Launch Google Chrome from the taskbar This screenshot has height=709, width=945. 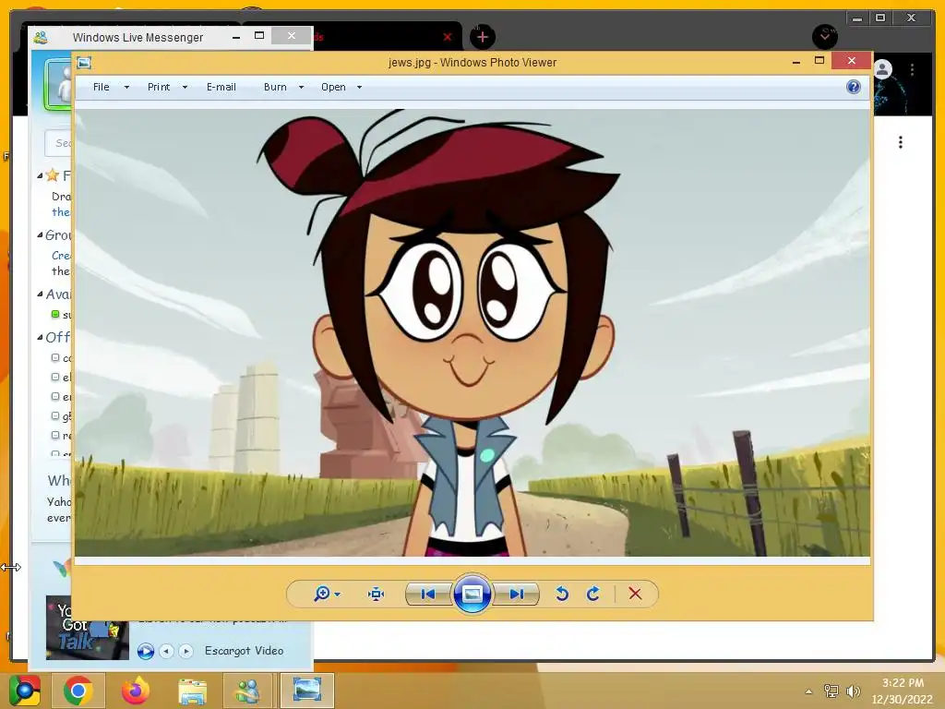[78, 691]
